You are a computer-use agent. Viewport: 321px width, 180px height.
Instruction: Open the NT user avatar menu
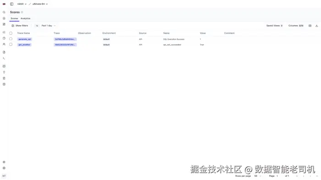(4, 176)
